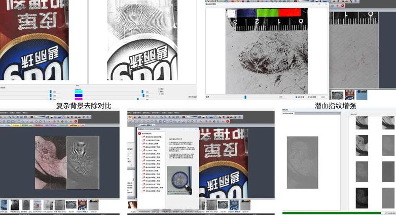Click red plus icon in bottom-middle editor toolbar

[223, 121]
